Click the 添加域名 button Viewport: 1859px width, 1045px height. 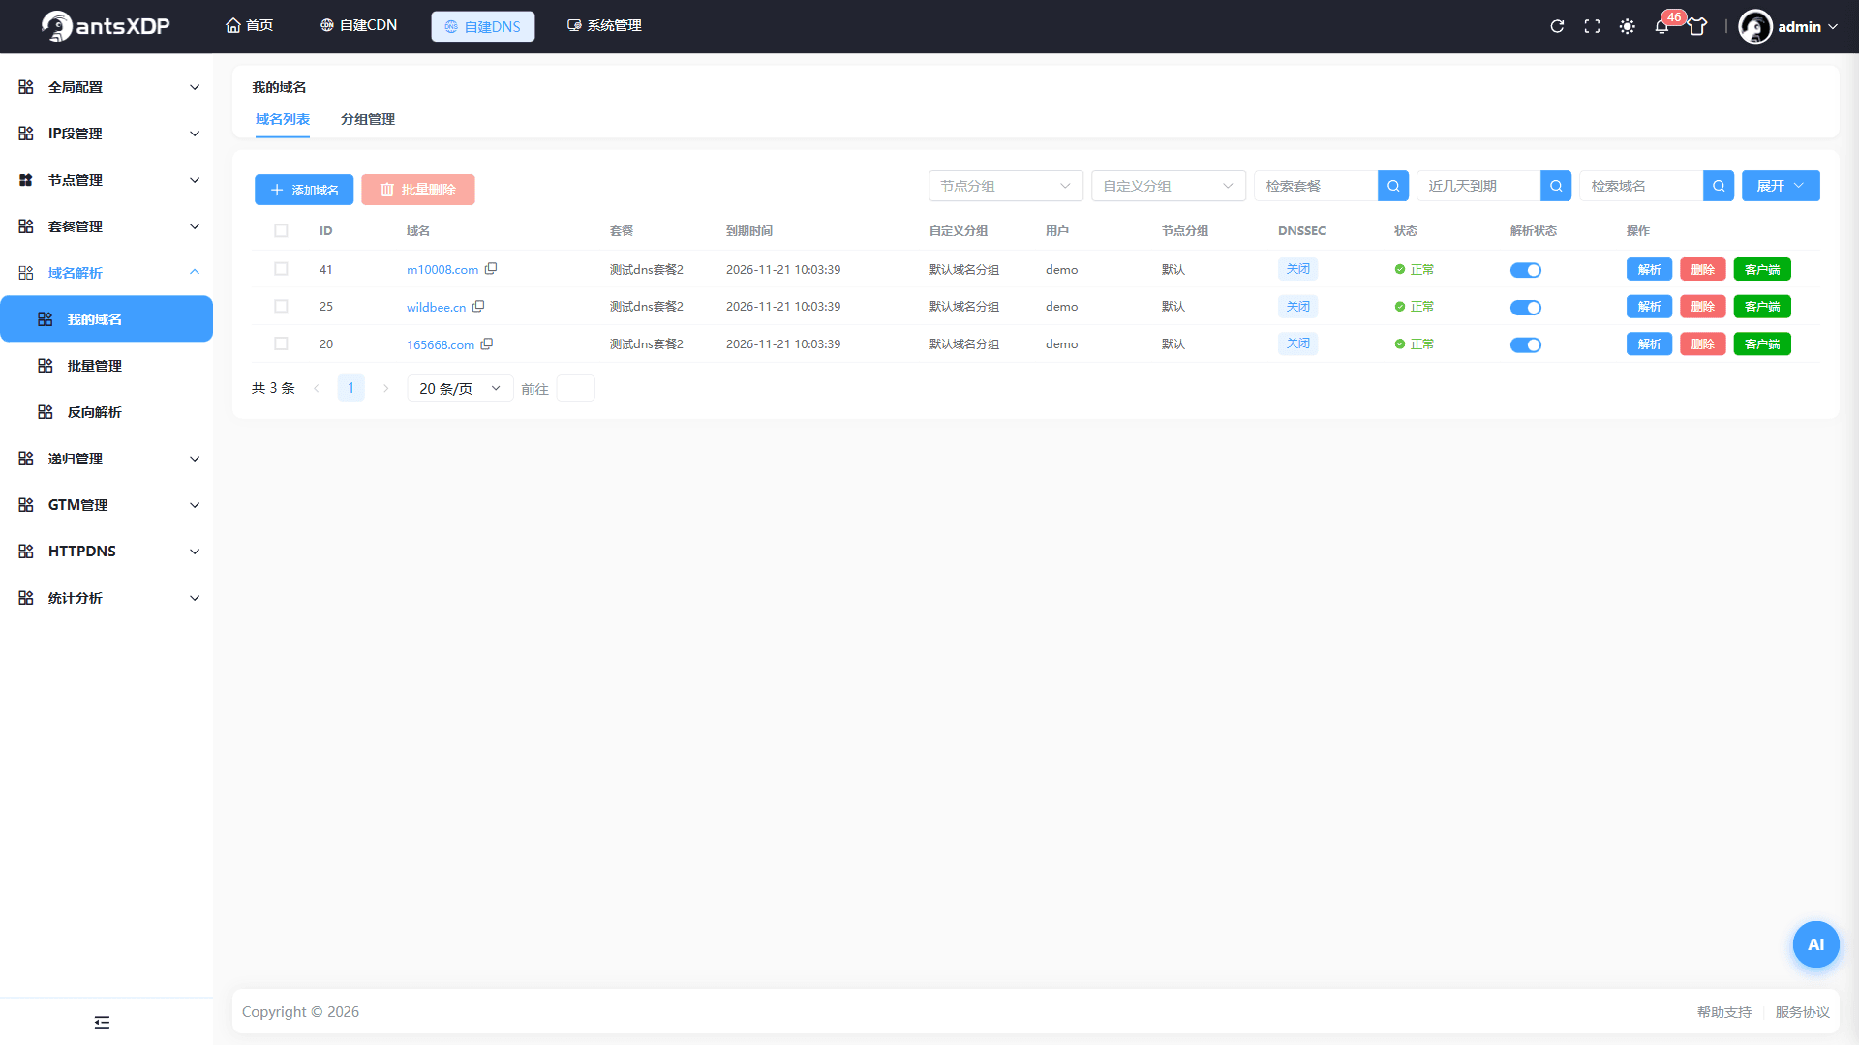click(304, 190)
